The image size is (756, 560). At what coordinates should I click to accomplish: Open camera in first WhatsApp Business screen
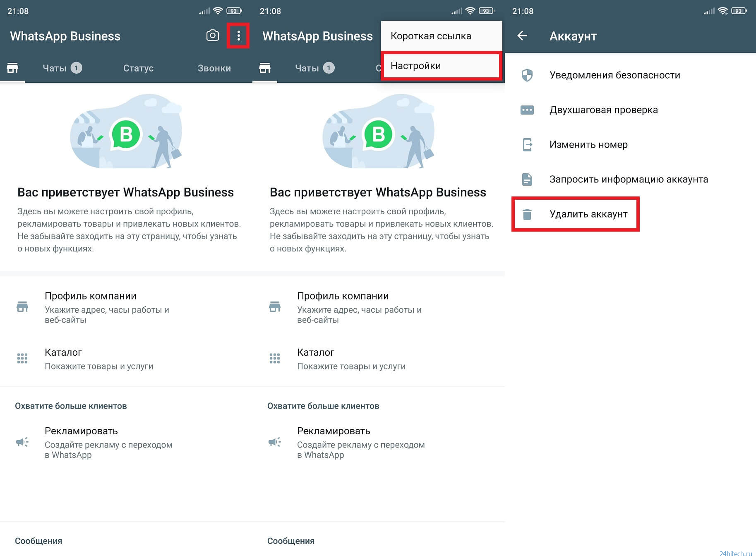(x=212, y=36)
